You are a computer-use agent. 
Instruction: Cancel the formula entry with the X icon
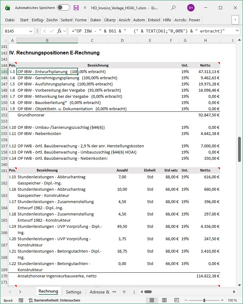[x=44, y=31]
